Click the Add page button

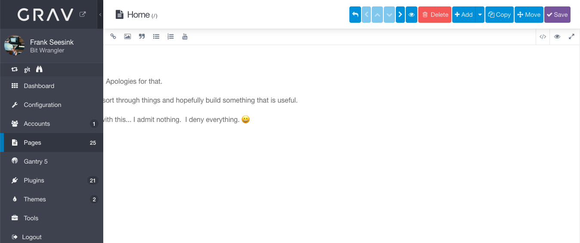(464, 15)
